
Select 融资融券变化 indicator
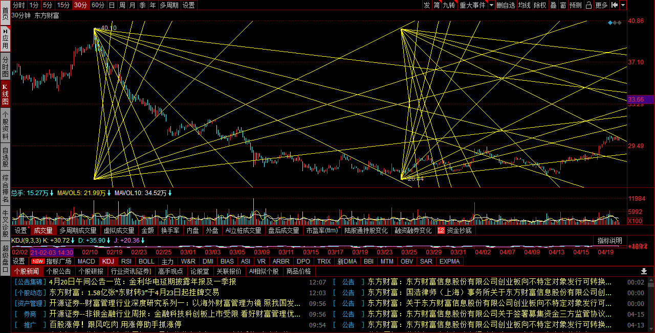(x=413, y=230)
